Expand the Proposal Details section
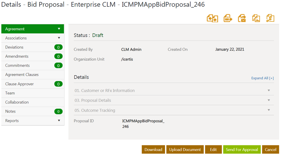 269,100
